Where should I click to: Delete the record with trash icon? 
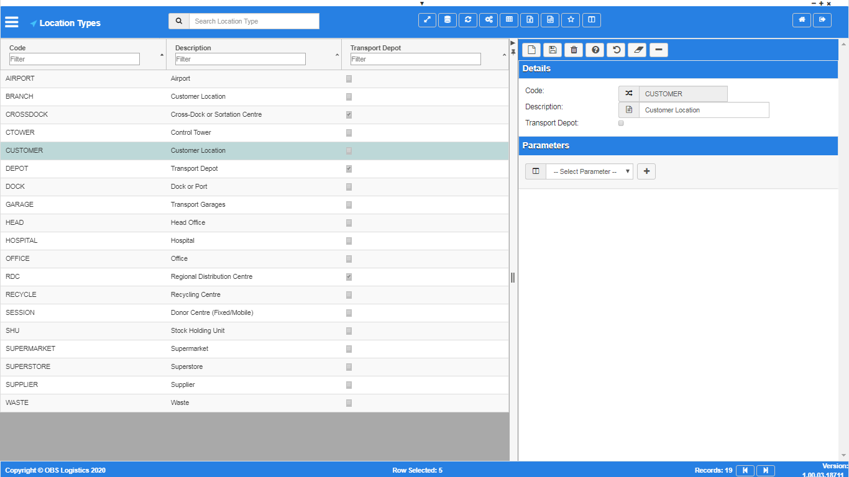574,50
